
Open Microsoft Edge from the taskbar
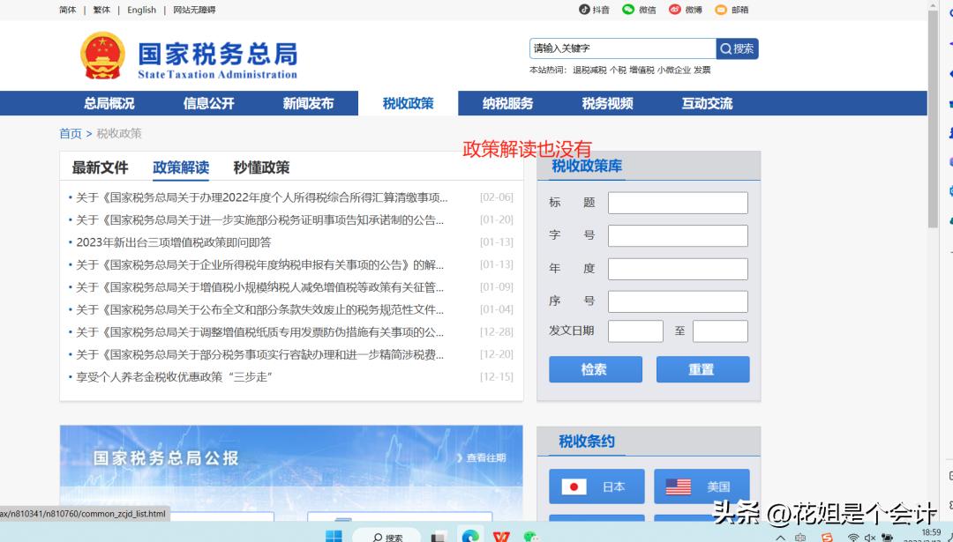[x=469, y=535]
